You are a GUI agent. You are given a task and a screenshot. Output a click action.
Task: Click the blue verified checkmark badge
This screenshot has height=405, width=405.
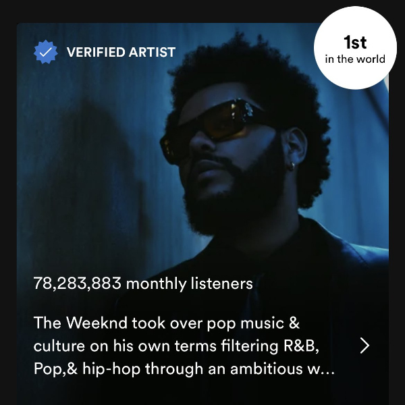pyautogui.click(x=46, y=52)
